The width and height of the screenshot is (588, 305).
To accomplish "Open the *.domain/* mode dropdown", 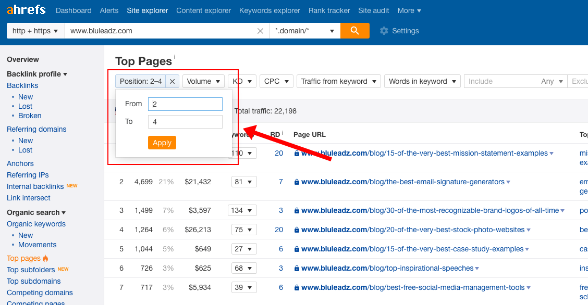I will (304, 31).
